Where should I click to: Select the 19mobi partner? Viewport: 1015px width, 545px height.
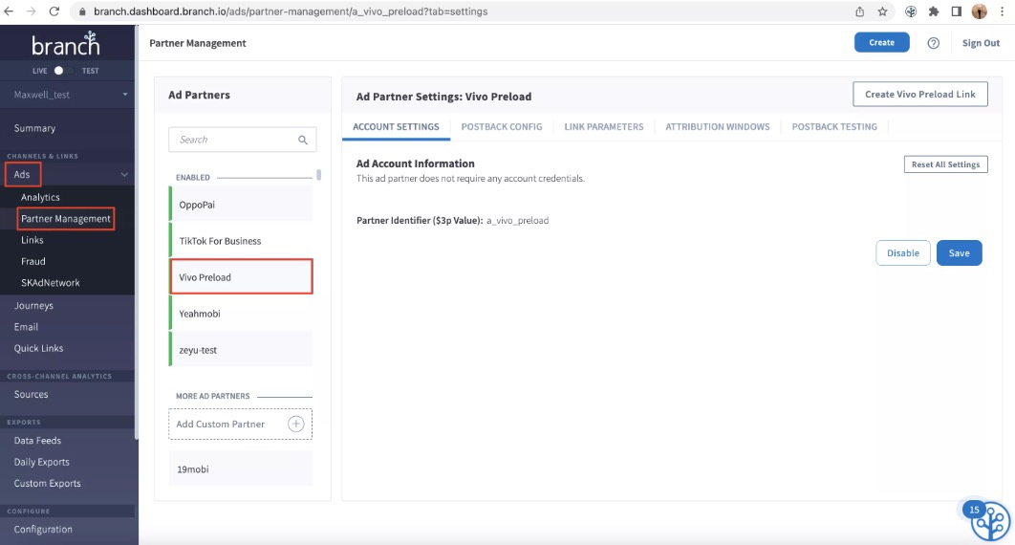241,469
